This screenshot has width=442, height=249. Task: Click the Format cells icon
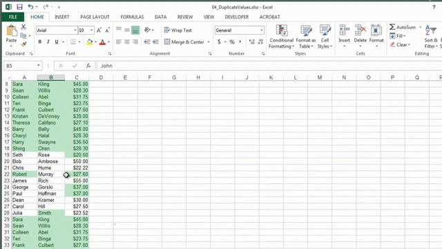click(x=376, y=30)
